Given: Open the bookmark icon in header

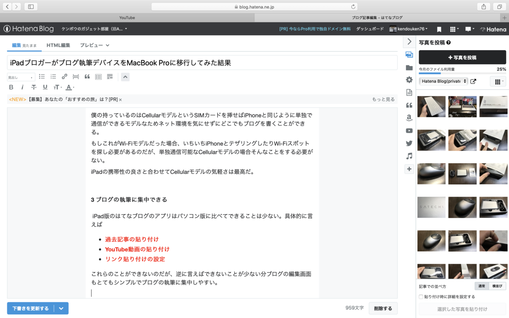Looking at the screenshot, I should pos(439,29).
